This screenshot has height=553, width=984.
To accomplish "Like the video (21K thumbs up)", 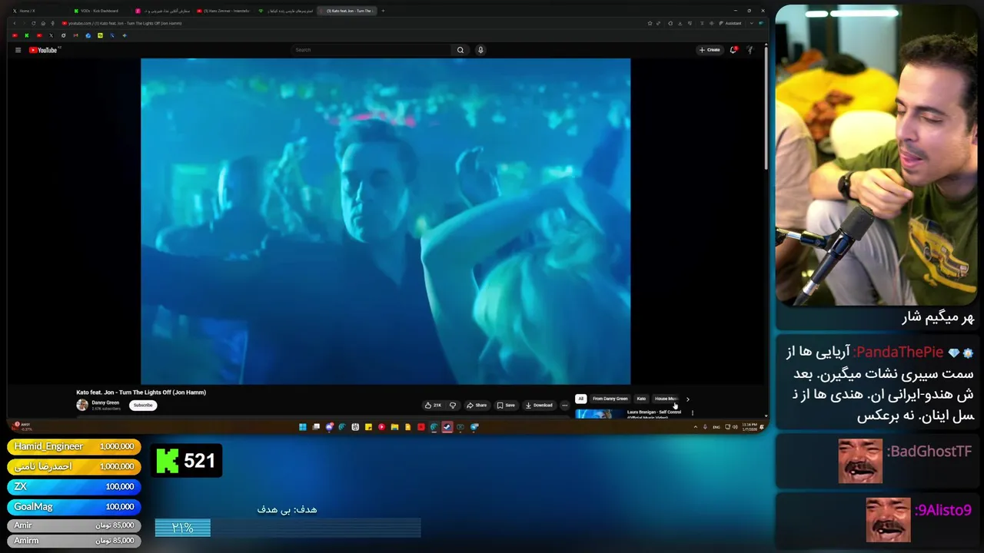I will pos(434,405).
